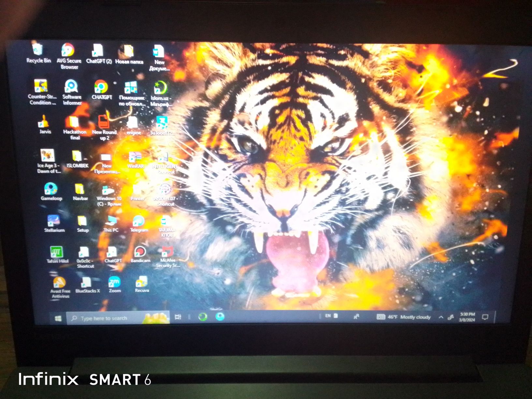
Task: Select the This PC icon
Action: [111, 224]
